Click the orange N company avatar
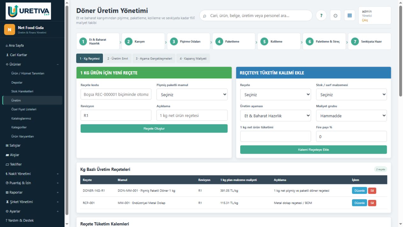This screenshot has height=227, width=403. 9,30
